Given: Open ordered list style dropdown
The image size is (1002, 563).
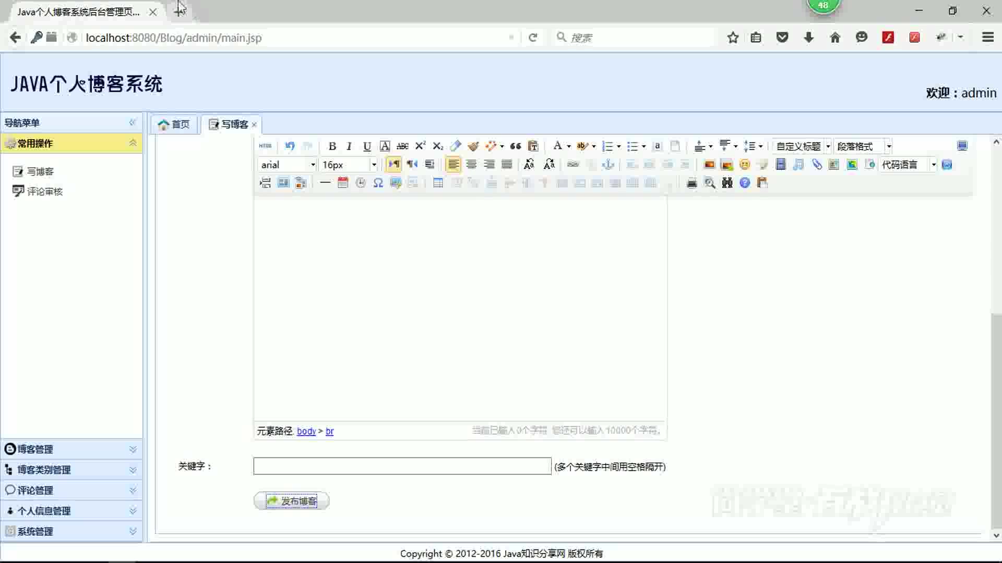Looking at the screenshot, I should tap(619, 146).
